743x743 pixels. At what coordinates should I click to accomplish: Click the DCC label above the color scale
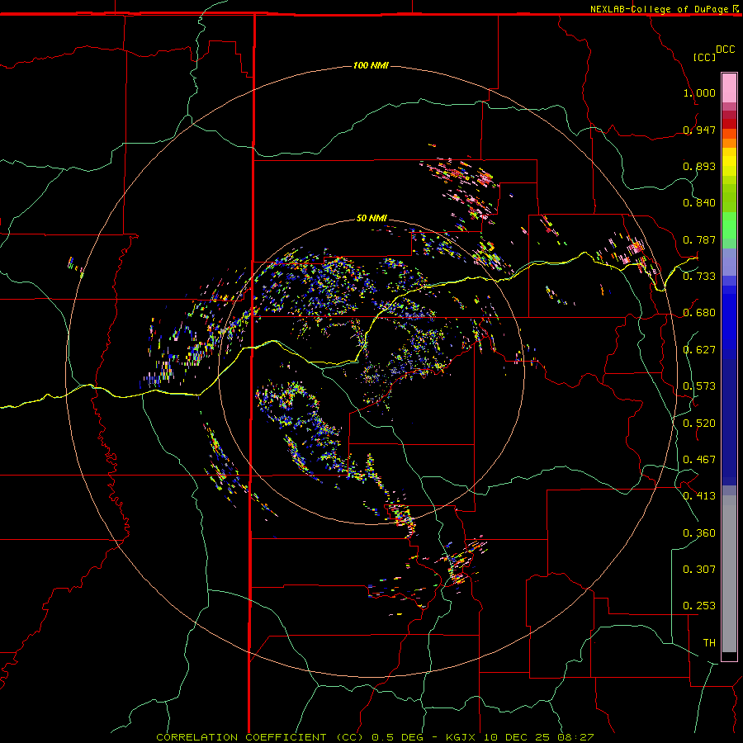point(726,50)
